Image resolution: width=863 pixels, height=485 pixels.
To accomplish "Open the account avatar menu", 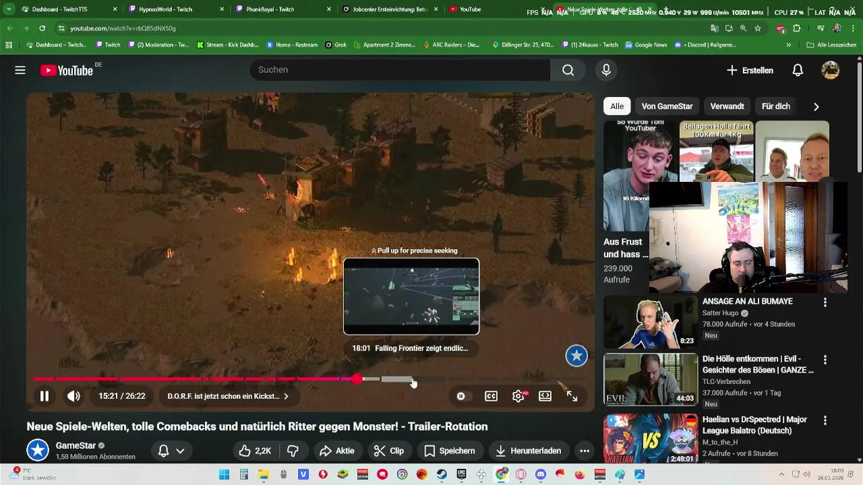I will (830, 70).
